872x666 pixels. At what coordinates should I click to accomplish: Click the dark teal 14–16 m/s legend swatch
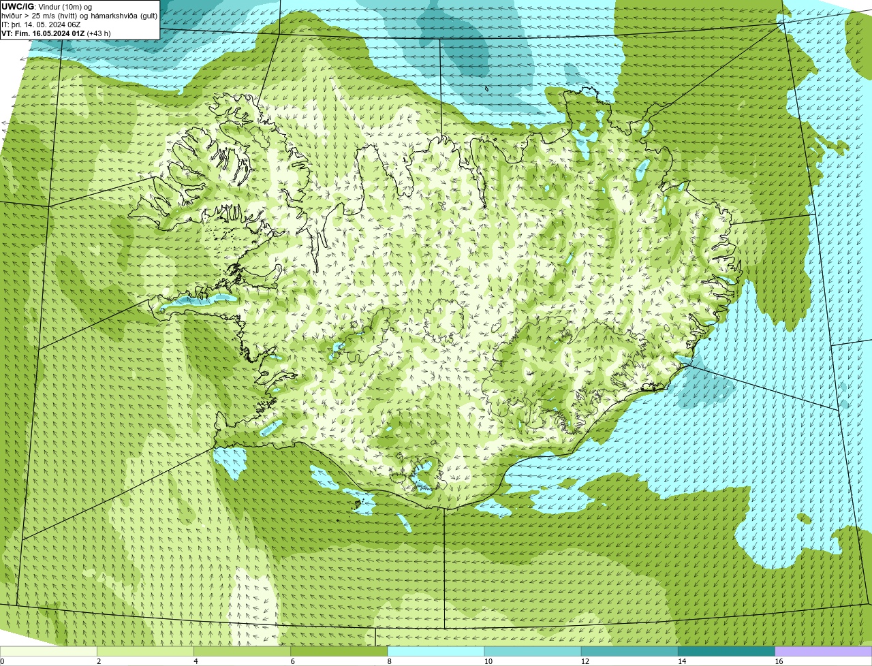point(726,651)
